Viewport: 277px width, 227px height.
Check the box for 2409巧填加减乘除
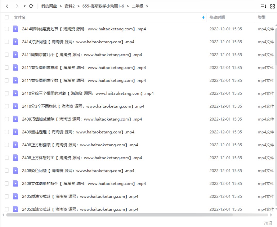point(7,119)
